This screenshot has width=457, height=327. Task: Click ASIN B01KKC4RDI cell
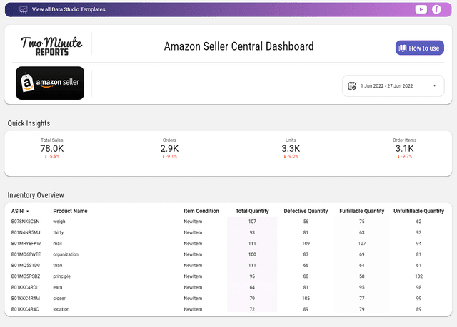click(24, 288)
